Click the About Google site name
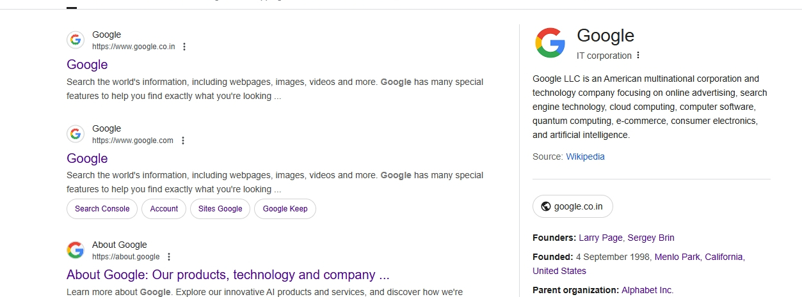This screenshot has height=297, width=802. point(119,245)
